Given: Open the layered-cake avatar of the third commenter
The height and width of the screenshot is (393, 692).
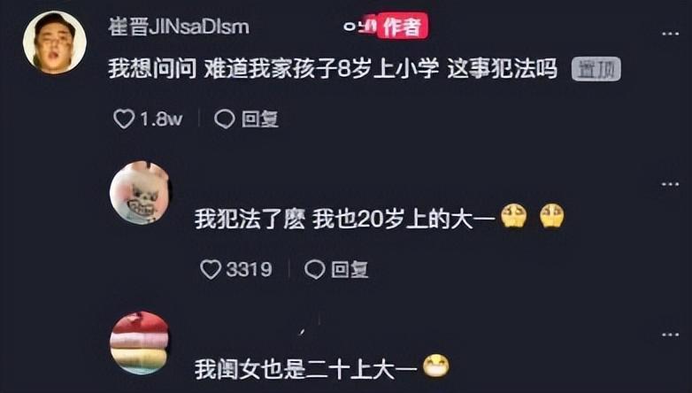Looking at the screenshot, I should click(x=140, y=343).
